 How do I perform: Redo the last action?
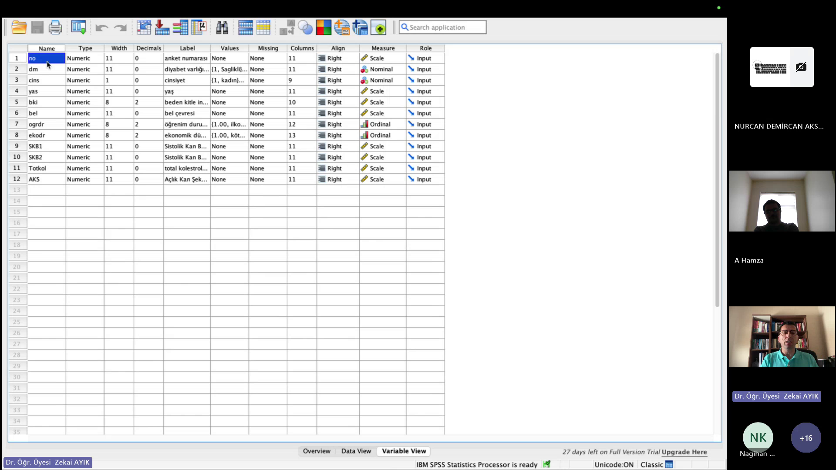tap(120, 28)
